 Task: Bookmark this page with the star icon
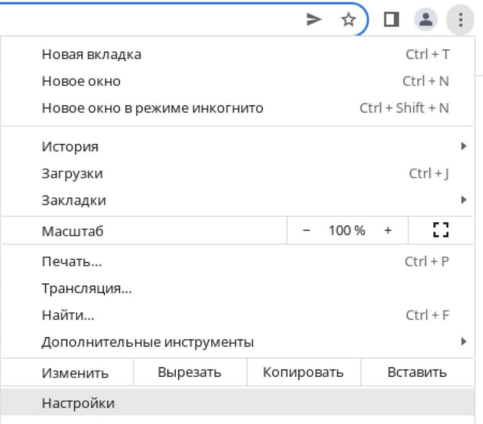tap(349, 20)
